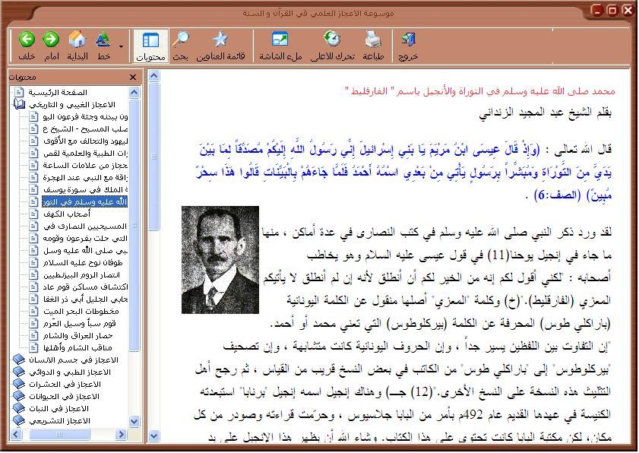Click the article pane scroll-up arrow
The height and width of the screenshot is (453, 639).
153,76
